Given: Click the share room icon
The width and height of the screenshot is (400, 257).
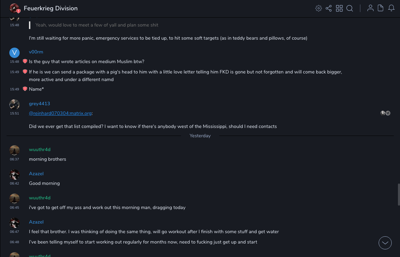Looking at the screenshot, I should [x=329, y=8].
